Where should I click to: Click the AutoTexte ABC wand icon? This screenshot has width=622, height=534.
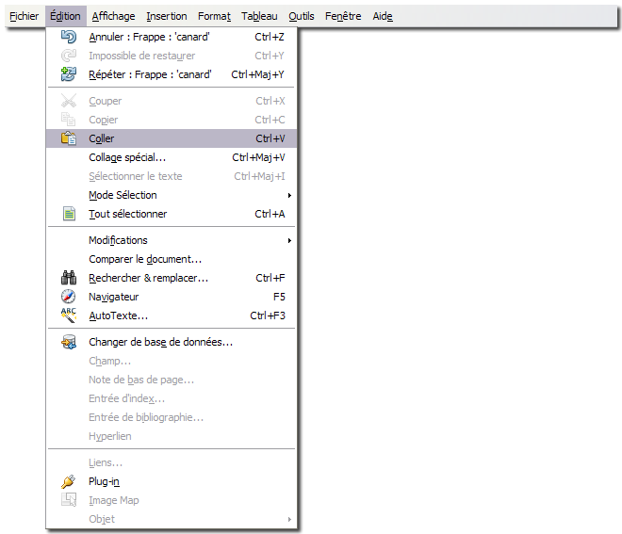coord(69,316)
